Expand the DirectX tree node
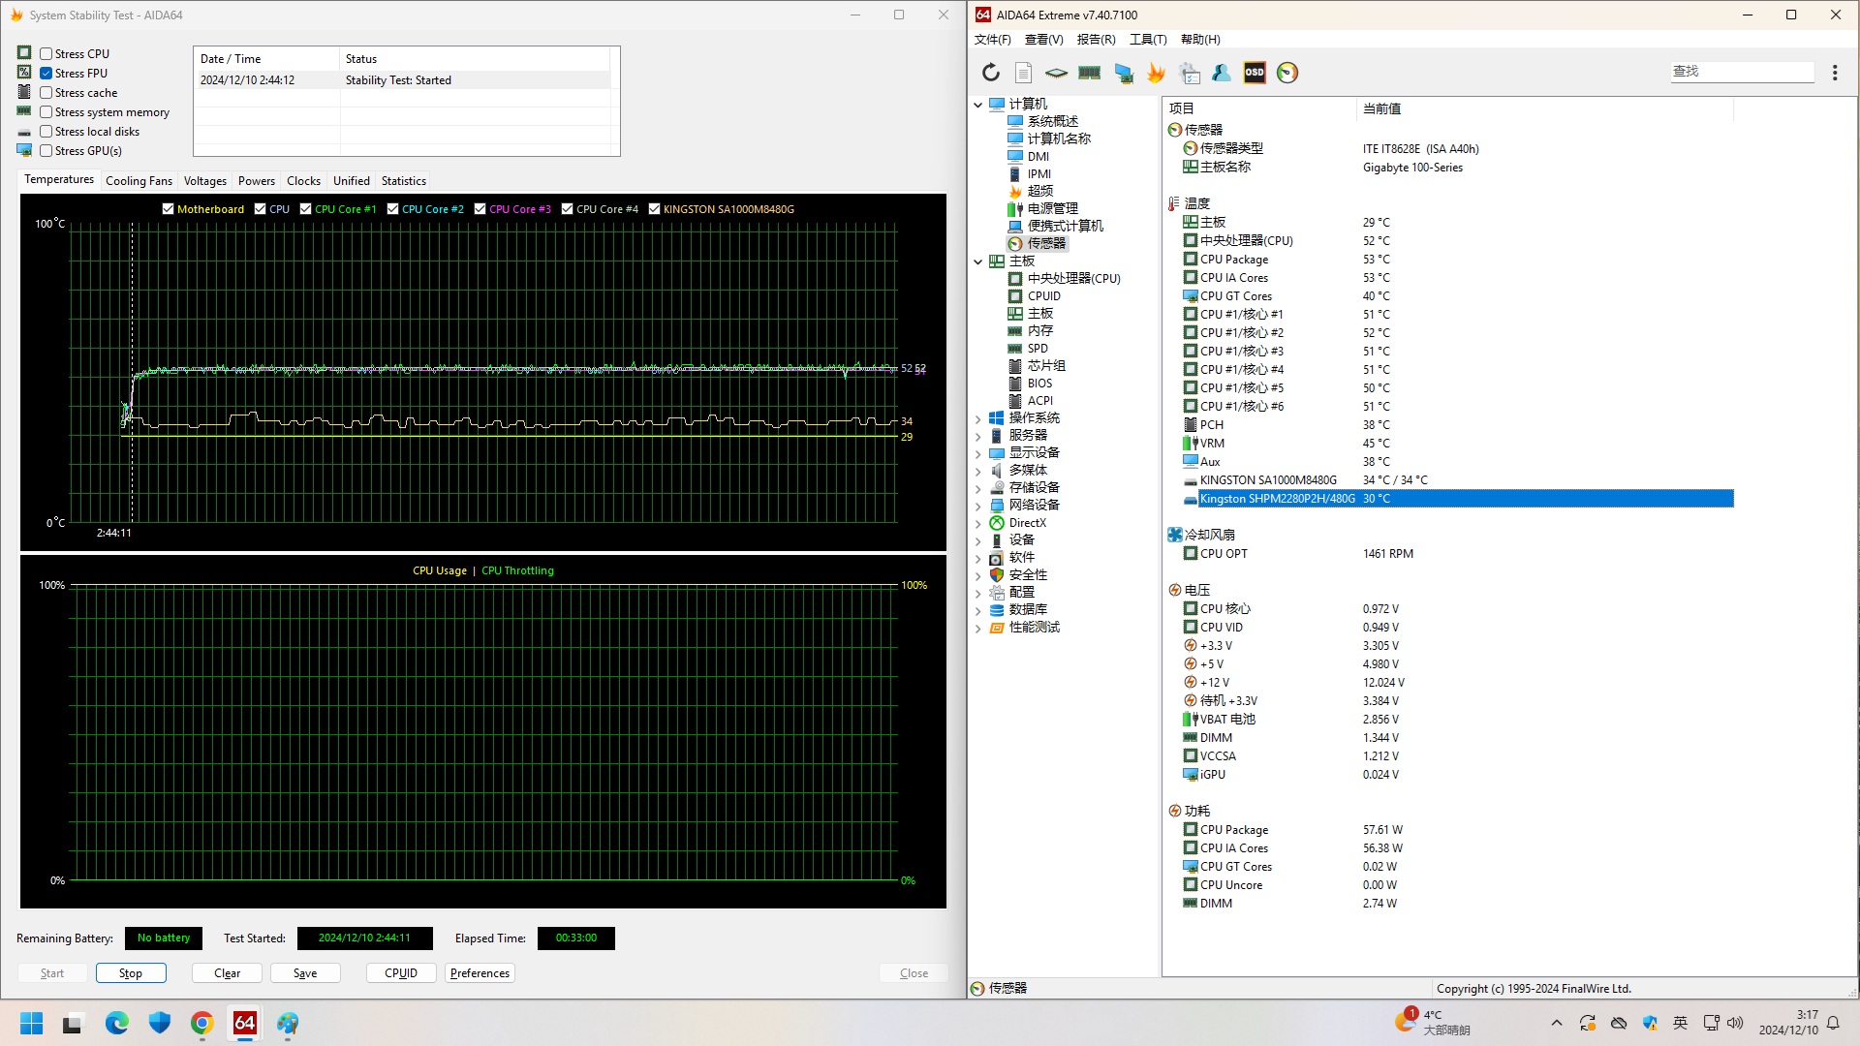This screenshot has width=1860, height=1046. (x=977, y=523)
